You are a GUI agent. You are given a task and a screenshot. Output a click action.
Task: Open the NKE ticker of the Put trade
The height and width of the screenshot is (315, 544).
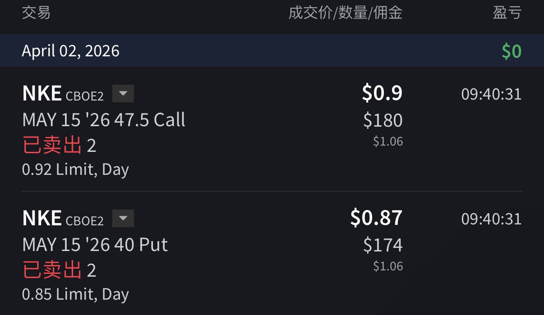point(42,219)
